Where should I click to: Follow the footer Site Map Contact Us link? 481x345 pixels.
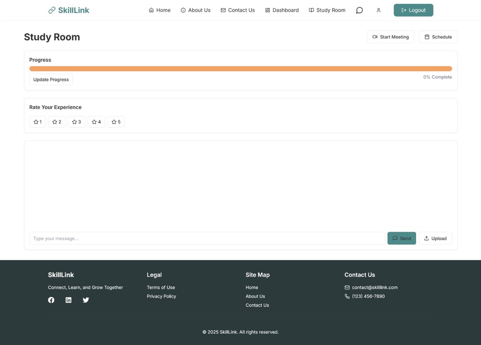[x=257, y=305]
